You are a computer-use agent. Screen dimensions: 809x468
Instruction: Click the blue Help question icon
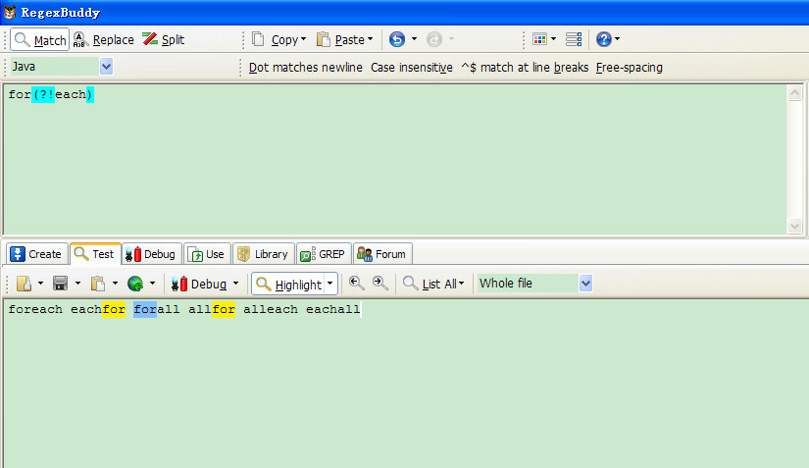coord(604,39)
